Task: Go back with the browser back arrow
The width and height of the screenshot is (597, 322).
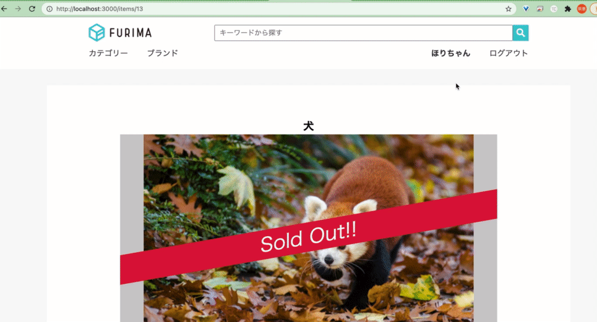Action: (4, 9)
